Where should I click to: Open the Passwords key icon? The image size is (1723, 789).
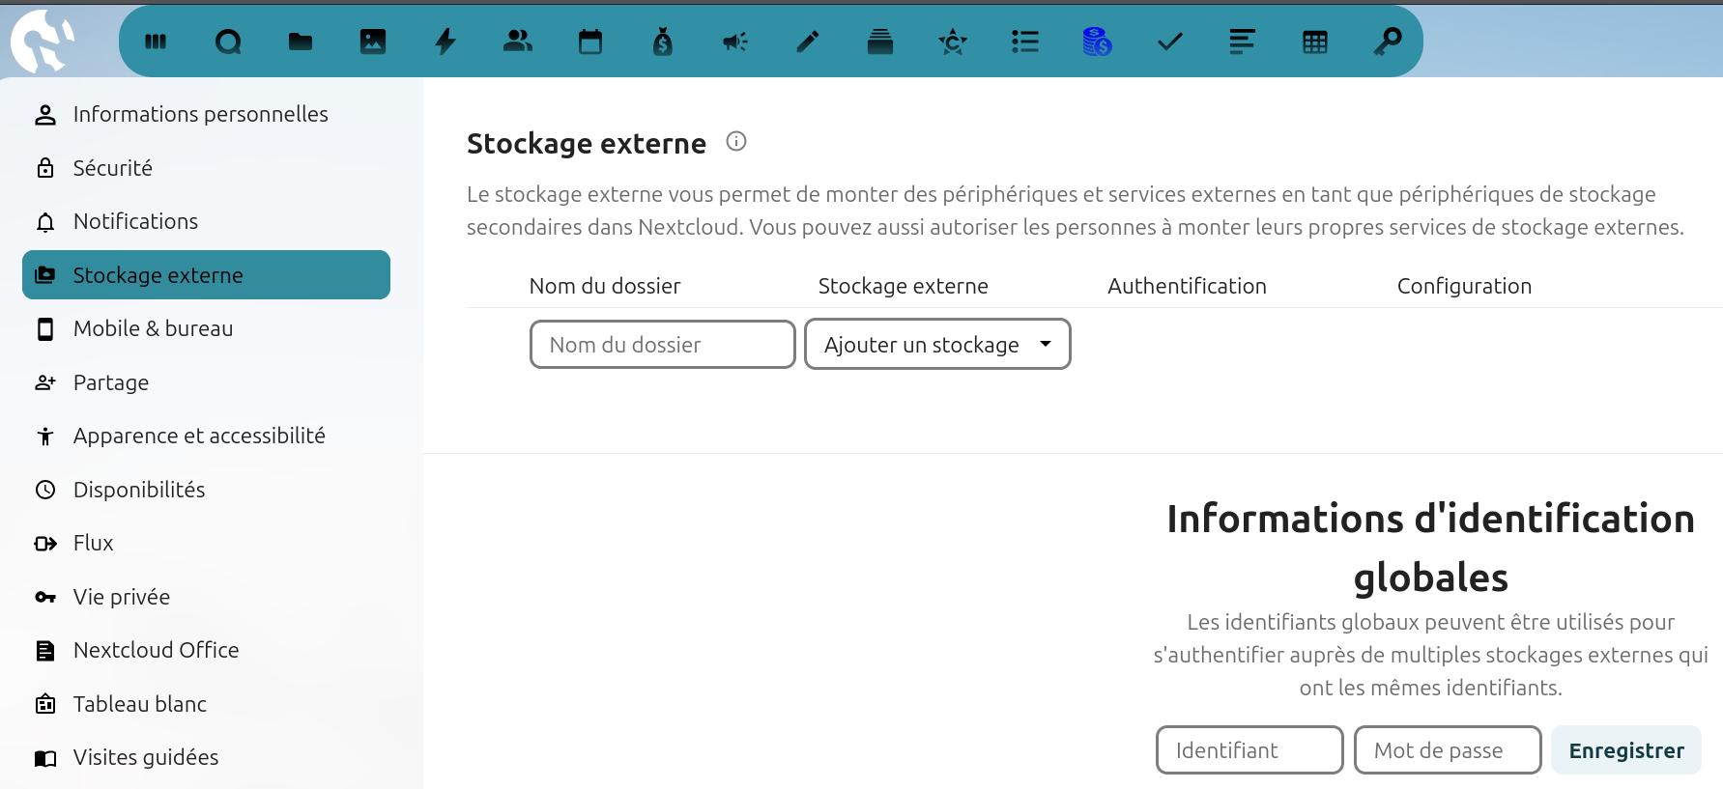pos(1388,42)
